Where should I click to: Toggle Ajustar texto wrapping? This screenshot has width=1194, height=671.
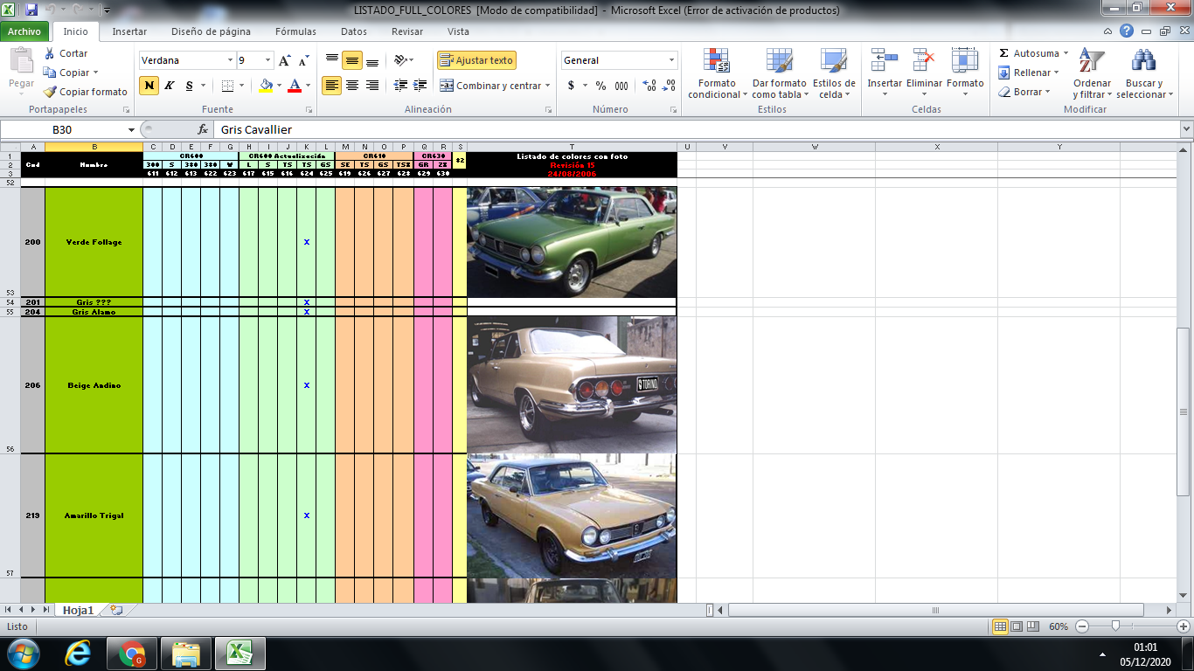(476, 60)
